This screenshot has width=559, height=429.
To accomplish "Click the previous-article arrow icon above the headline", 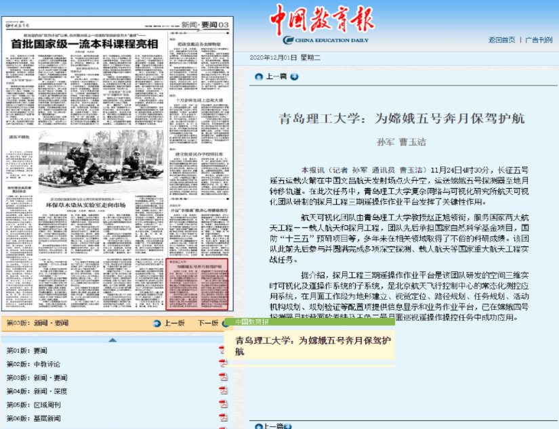I will click(x=259, y=76).
